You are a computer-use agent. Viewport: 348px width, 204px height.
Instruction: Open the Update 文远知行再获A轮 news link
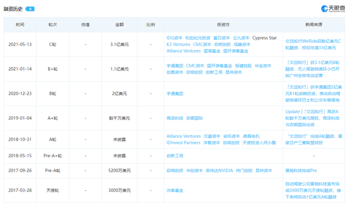[x=312, y=118]
